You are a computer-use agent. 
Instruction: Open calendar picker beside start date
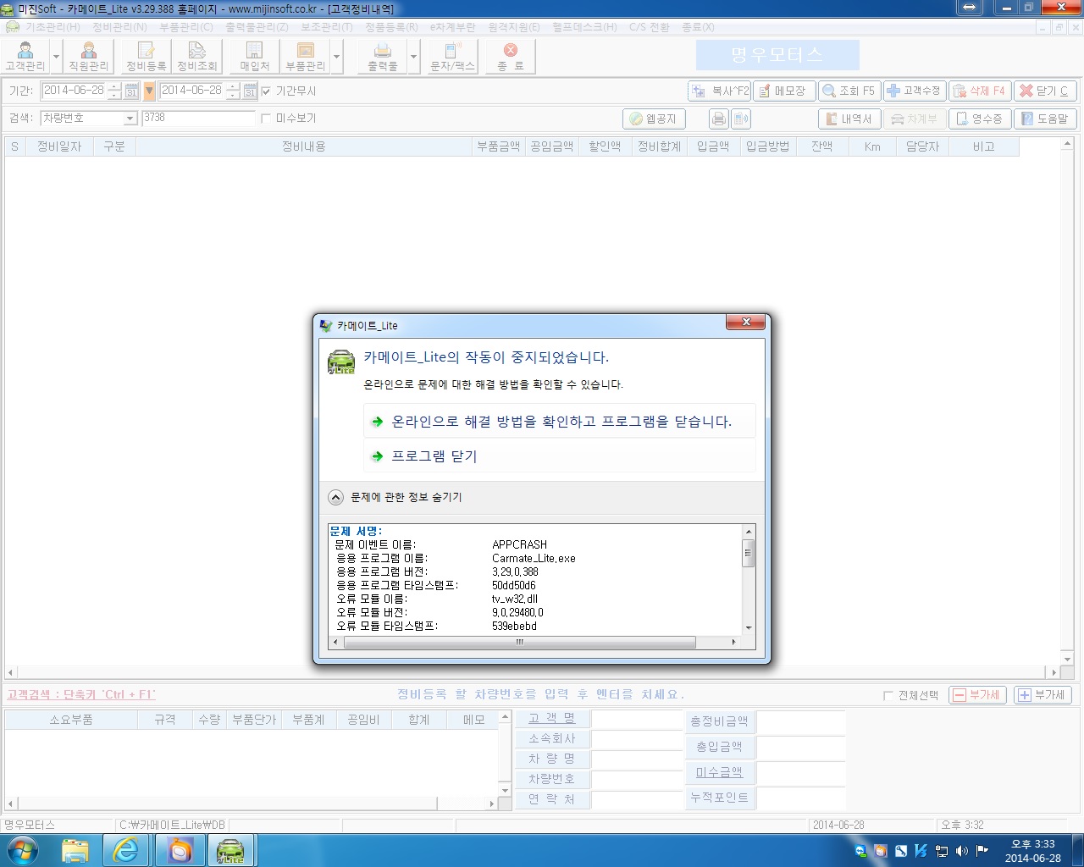click(x=132, y=91)
